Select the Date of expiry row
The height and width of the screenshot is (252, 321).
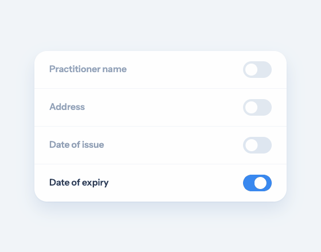click(x=160, y=183)
